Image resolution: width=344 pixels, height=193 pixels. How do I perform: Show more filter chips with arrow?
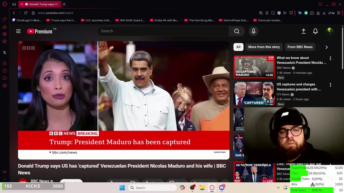pos(327,47)
